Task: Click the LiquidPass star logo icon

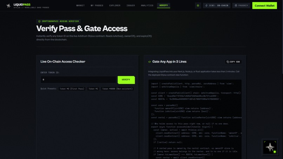Action: click(8, 6)
